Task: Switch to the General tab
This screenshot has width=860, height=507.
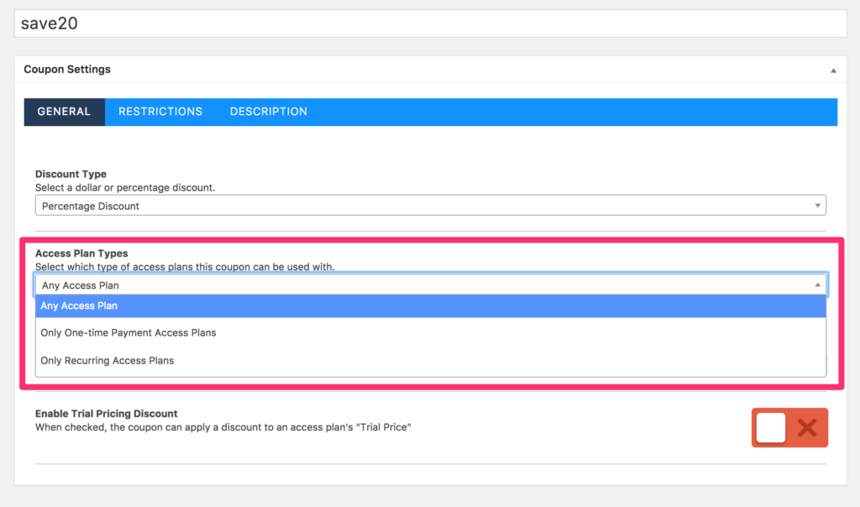Action: pos(64,112)
